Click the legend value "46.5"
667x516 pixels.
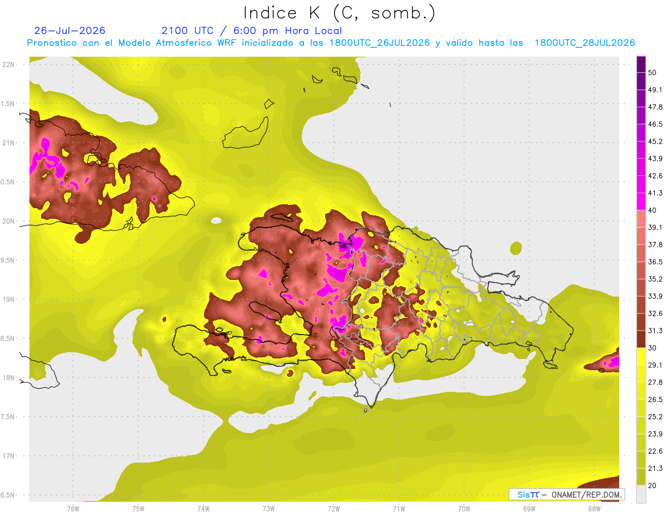pos(655,124)
